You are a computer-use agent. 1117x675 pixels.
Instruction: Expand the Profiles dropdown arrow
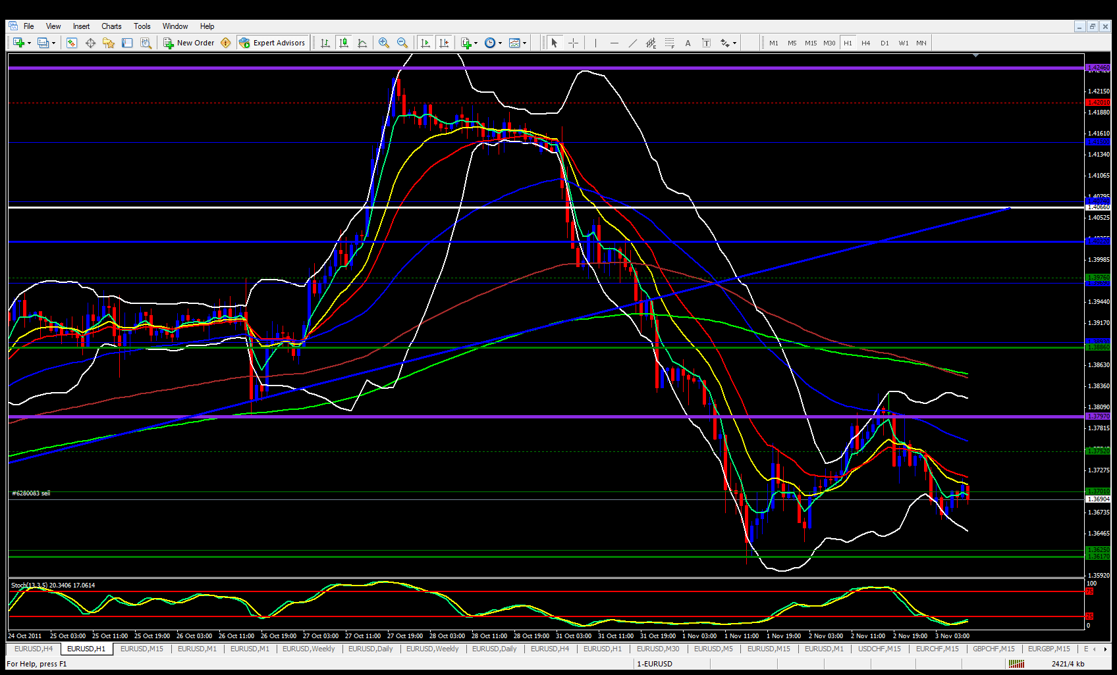(x=53, y=43)
